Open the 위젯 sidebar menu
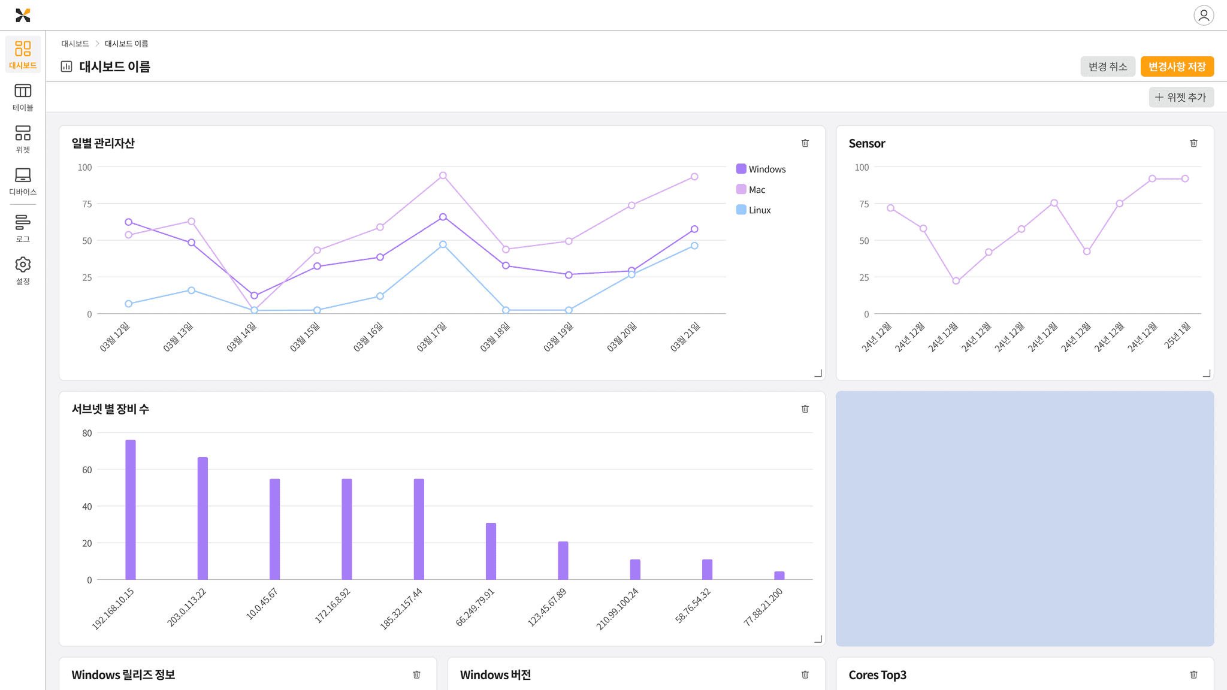This screenshot has height=690, width=1227. click(x=23, y=139)
